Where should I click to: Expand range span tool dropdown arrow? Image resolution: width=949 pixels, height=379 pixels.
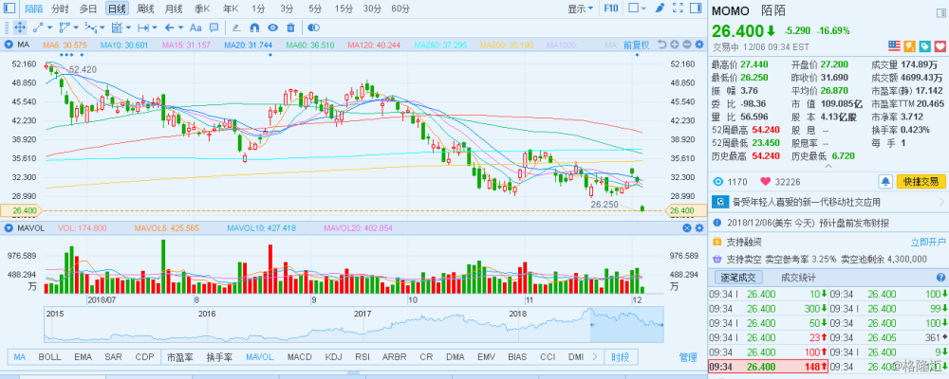[155, 27]
